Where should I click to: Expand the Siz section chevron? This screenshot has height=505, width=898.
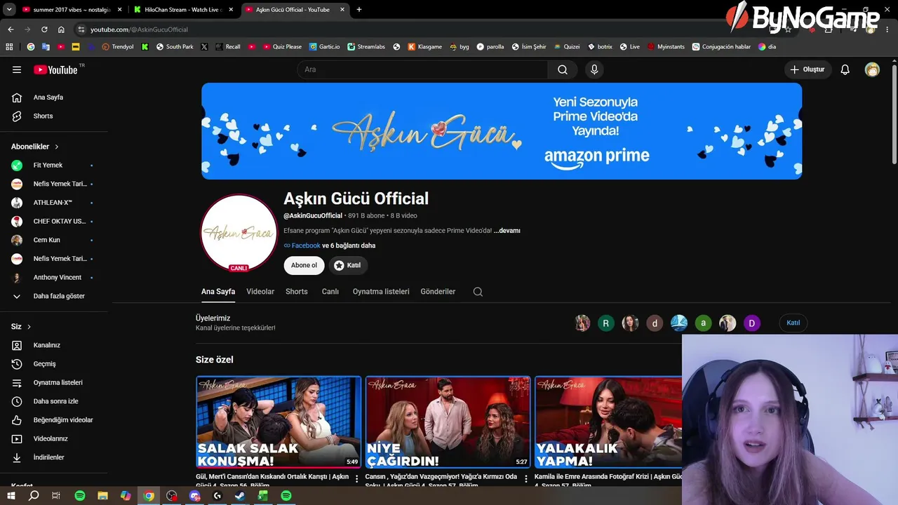coord(29,327)
